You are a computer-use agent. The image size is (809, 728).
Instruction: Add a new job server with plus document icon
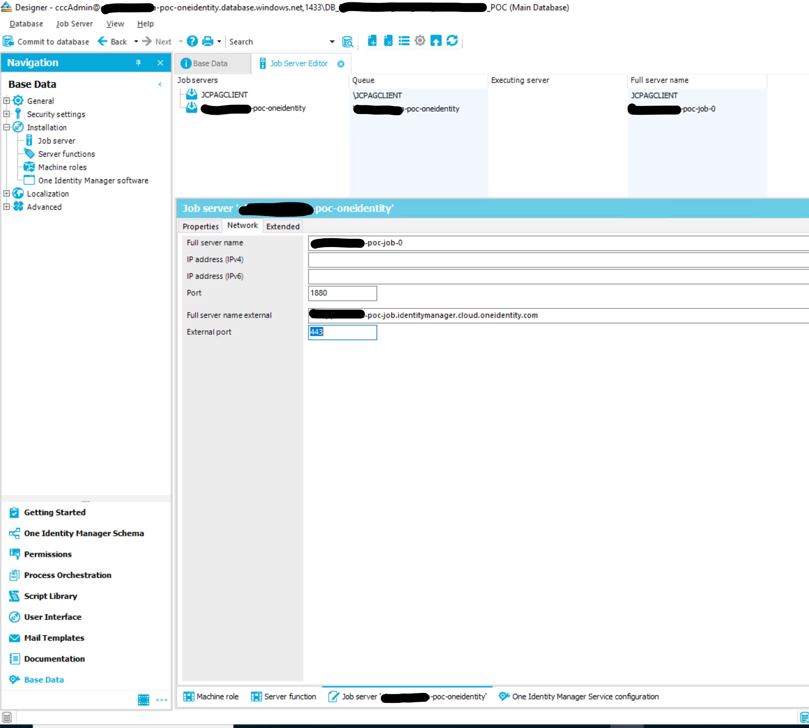[x=372, y=41]
